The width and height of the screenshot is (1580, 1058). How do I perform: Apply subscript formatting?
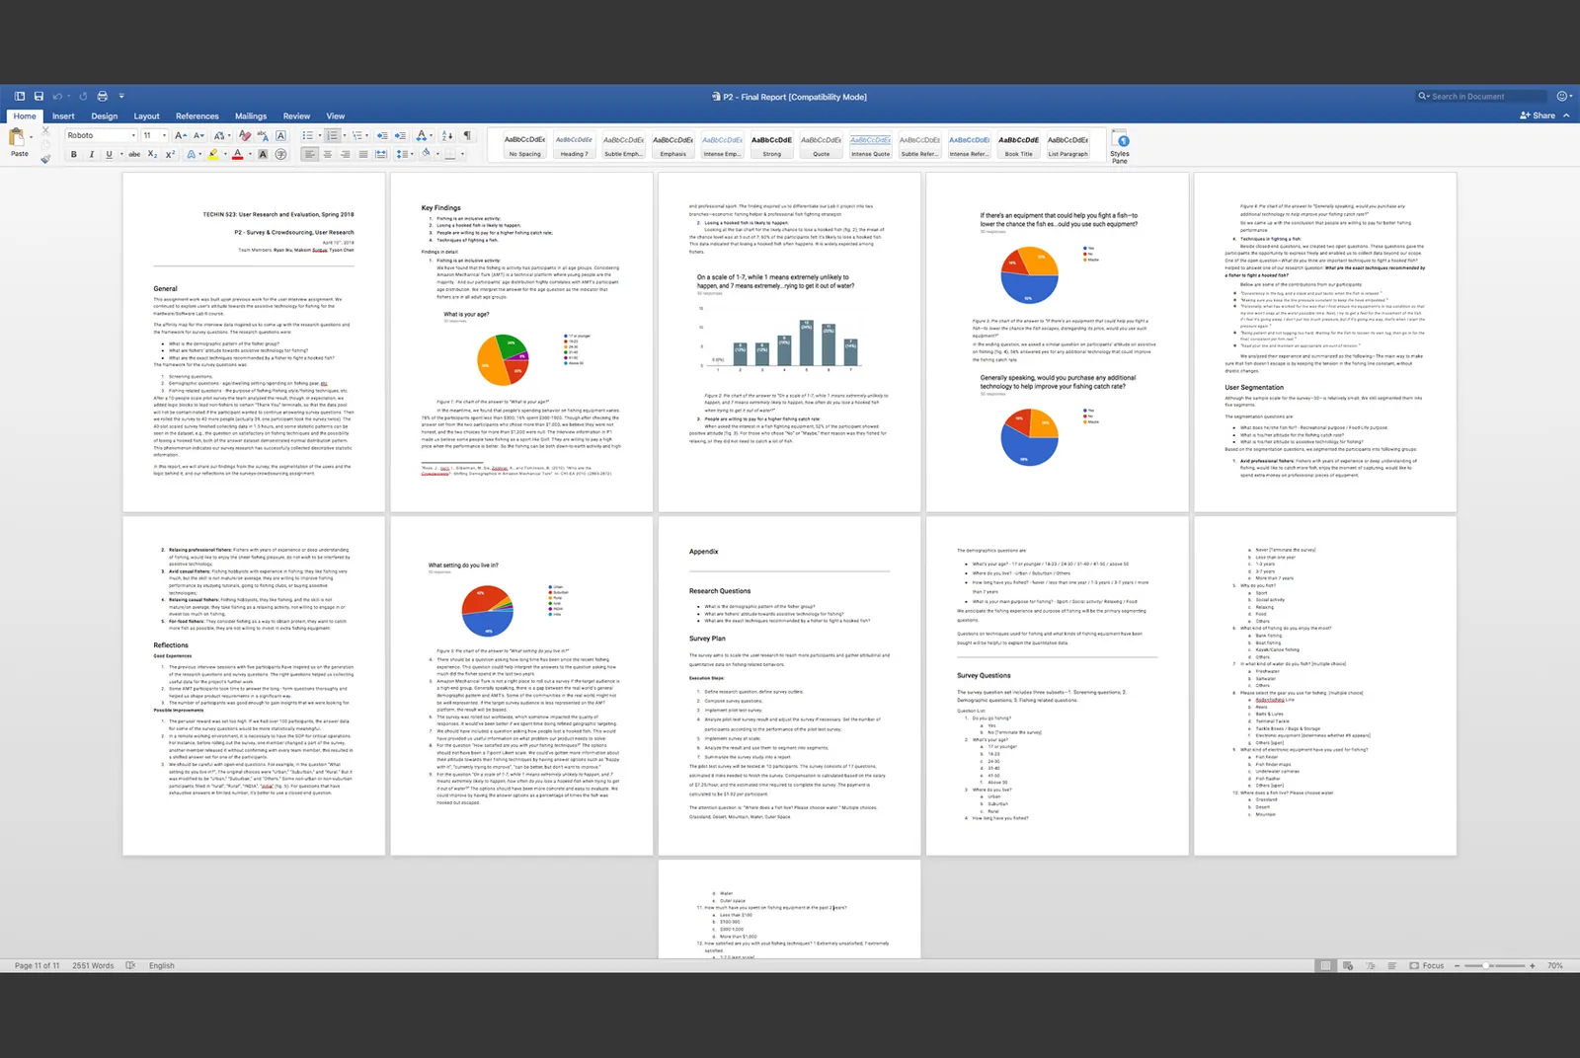click(152, 154)
